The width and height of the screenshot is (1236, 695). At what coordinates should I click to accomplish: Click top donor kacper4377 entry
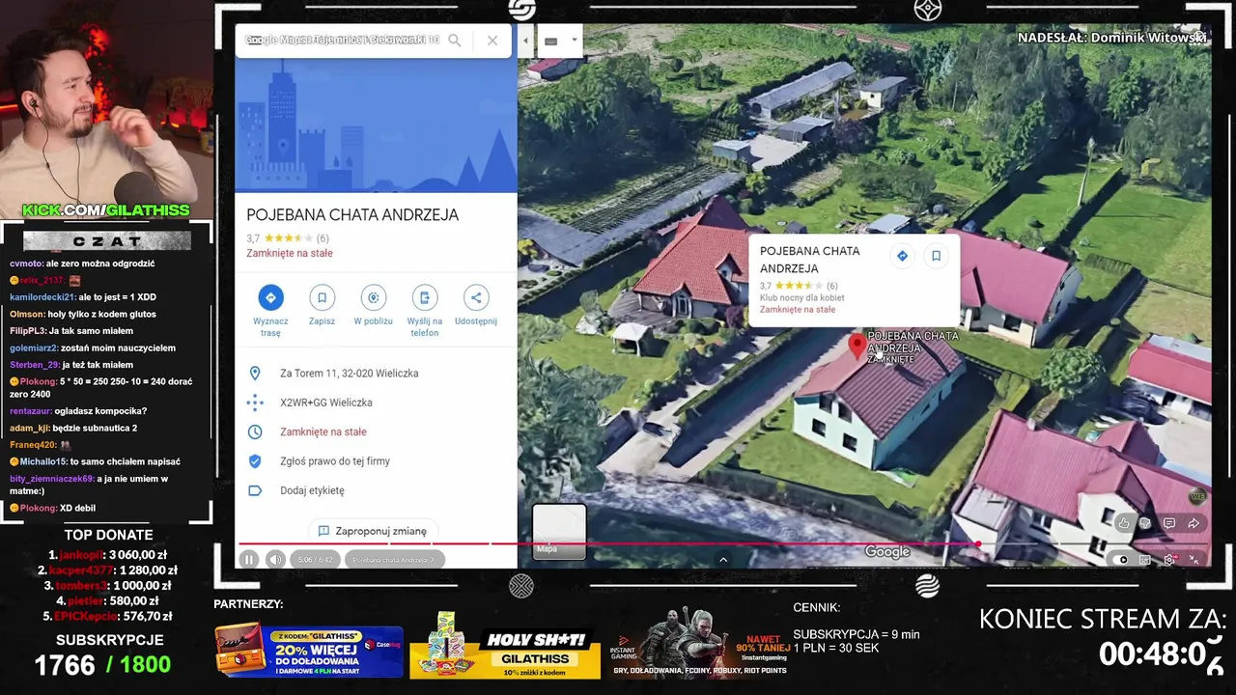click(107, 570)
